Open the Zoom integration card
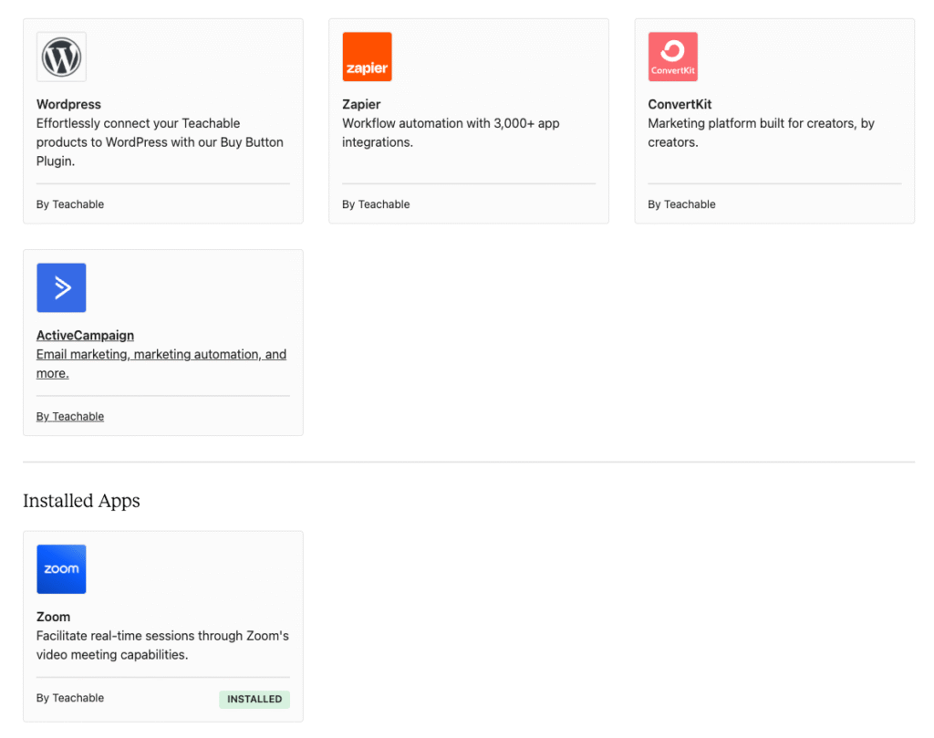This screenshot has height=738, width=934. click(162, 625)
